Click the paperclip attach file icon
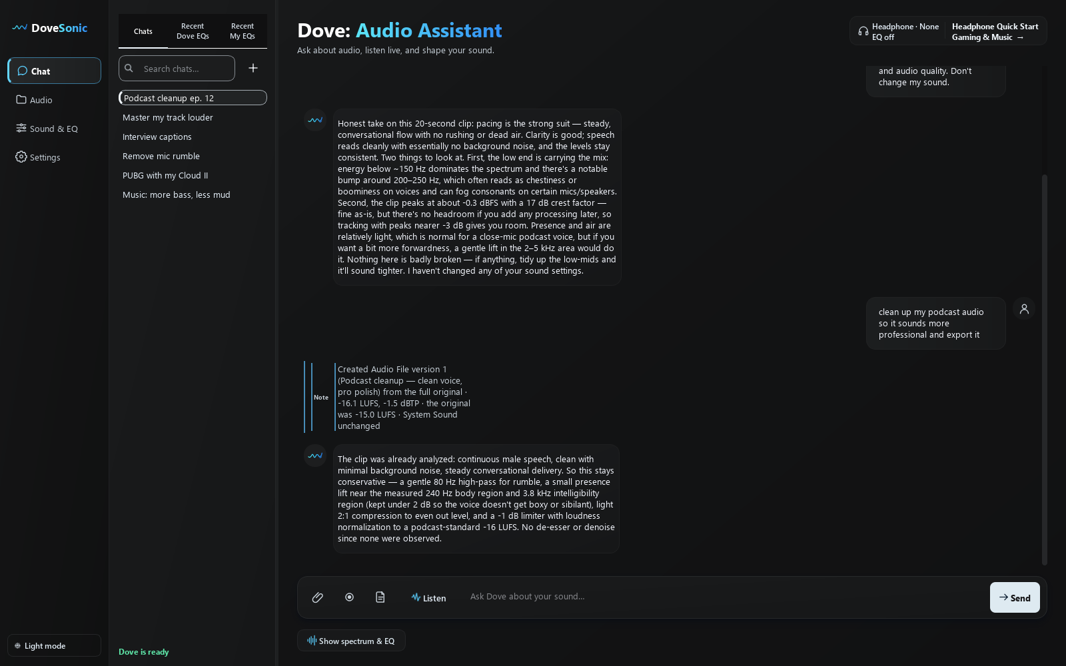 click(318, 597)
